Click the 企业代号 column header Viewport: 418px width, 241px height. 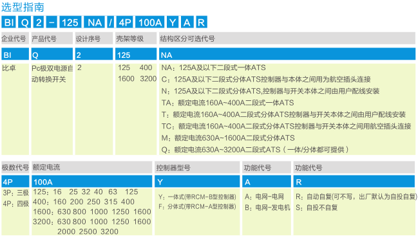tap(15, 39)
